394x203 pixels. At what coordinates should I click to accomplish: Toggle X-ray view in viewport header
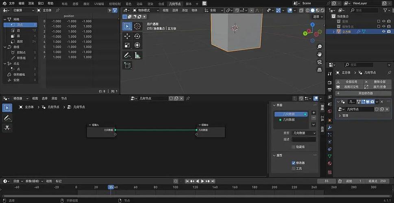pos(301,10)
